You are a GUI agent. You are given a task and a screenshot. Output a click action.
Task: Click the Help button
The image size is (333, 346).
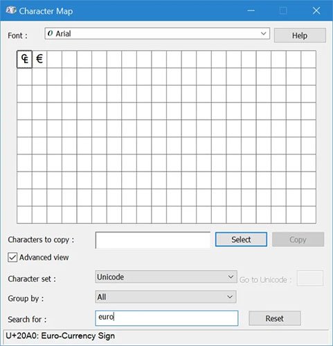tap(300, 35)
